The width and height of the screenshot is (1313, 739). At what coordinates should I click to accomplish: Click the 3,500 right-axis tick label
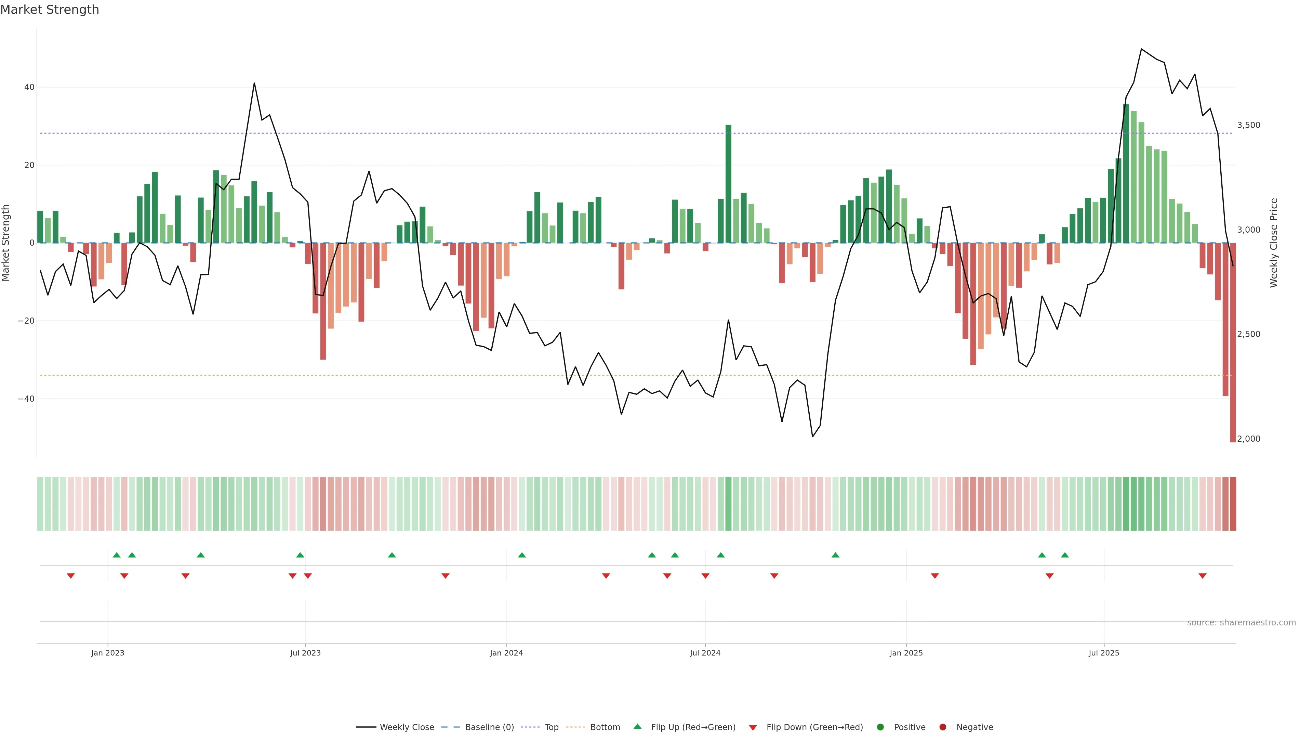pyautogui.click(x=1248, y=125)
